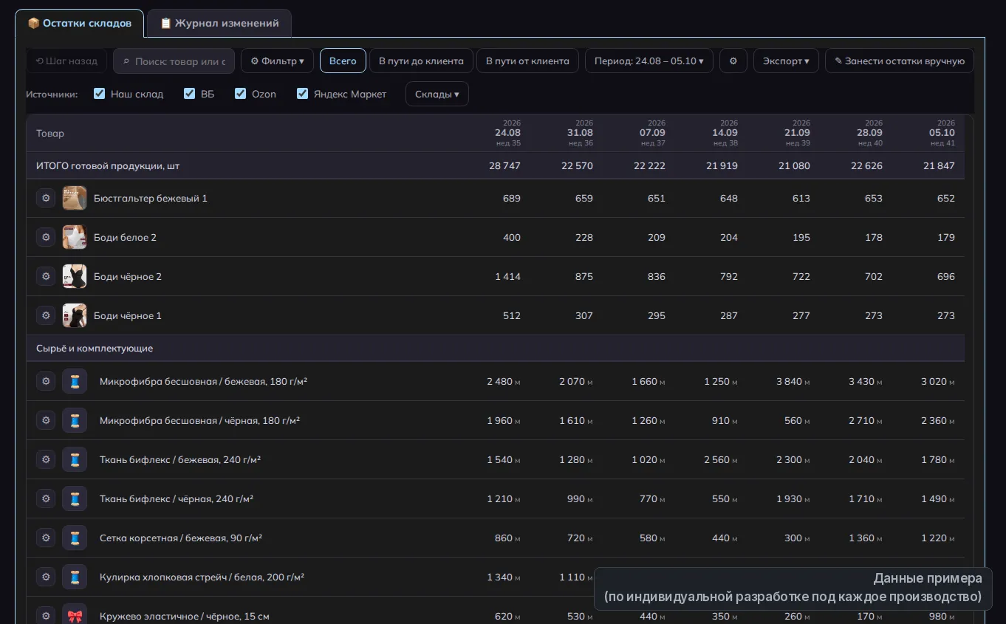Click thread spool icon of Ткань бифлекс чёрная
Image resolution: width=1006 pixels, height=624 pixels.
(75, 498)
